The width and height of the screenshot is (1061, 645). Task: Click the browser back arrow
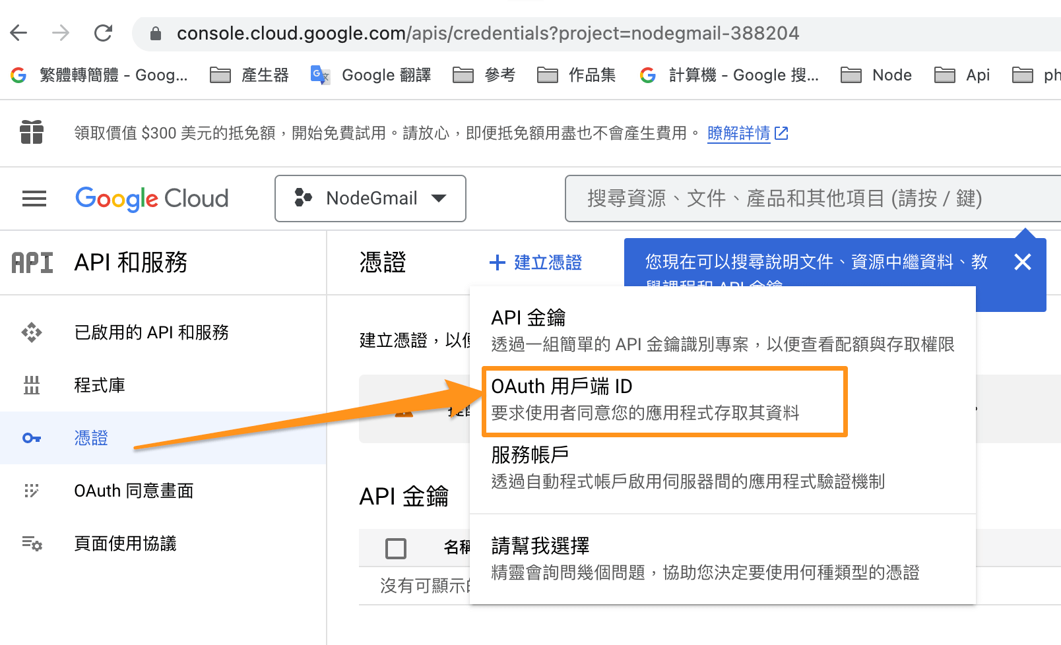tap(19, 33)
